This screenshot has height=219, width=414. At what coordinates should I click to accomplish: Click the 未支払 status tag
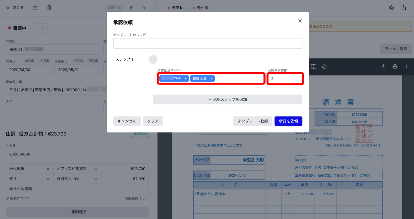point(175,8)
